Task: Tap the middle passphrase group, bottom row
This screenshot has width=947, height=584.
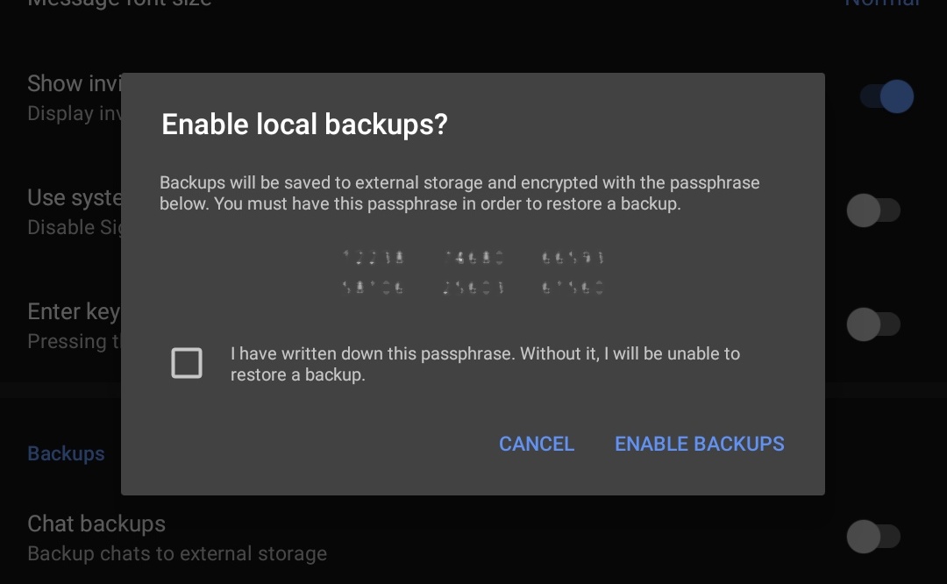Action: tap(473, 287)
